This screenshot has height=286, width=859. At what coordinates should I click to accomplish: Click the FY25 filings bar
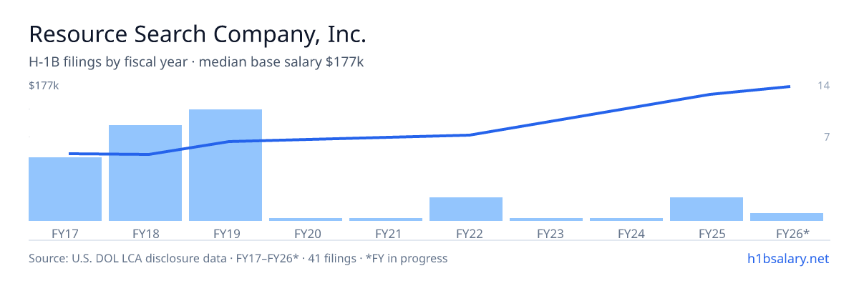(707, 209)
